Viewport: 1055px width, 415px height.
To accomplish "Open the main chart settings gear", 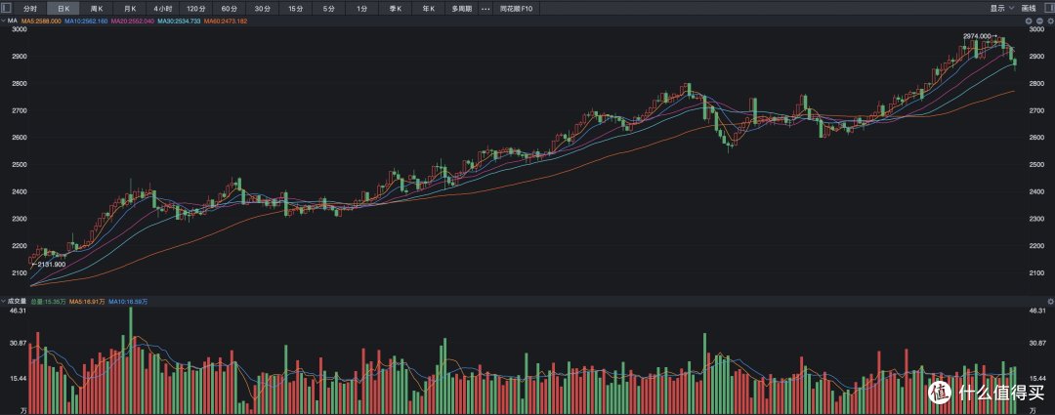I will pos(1049,21).
